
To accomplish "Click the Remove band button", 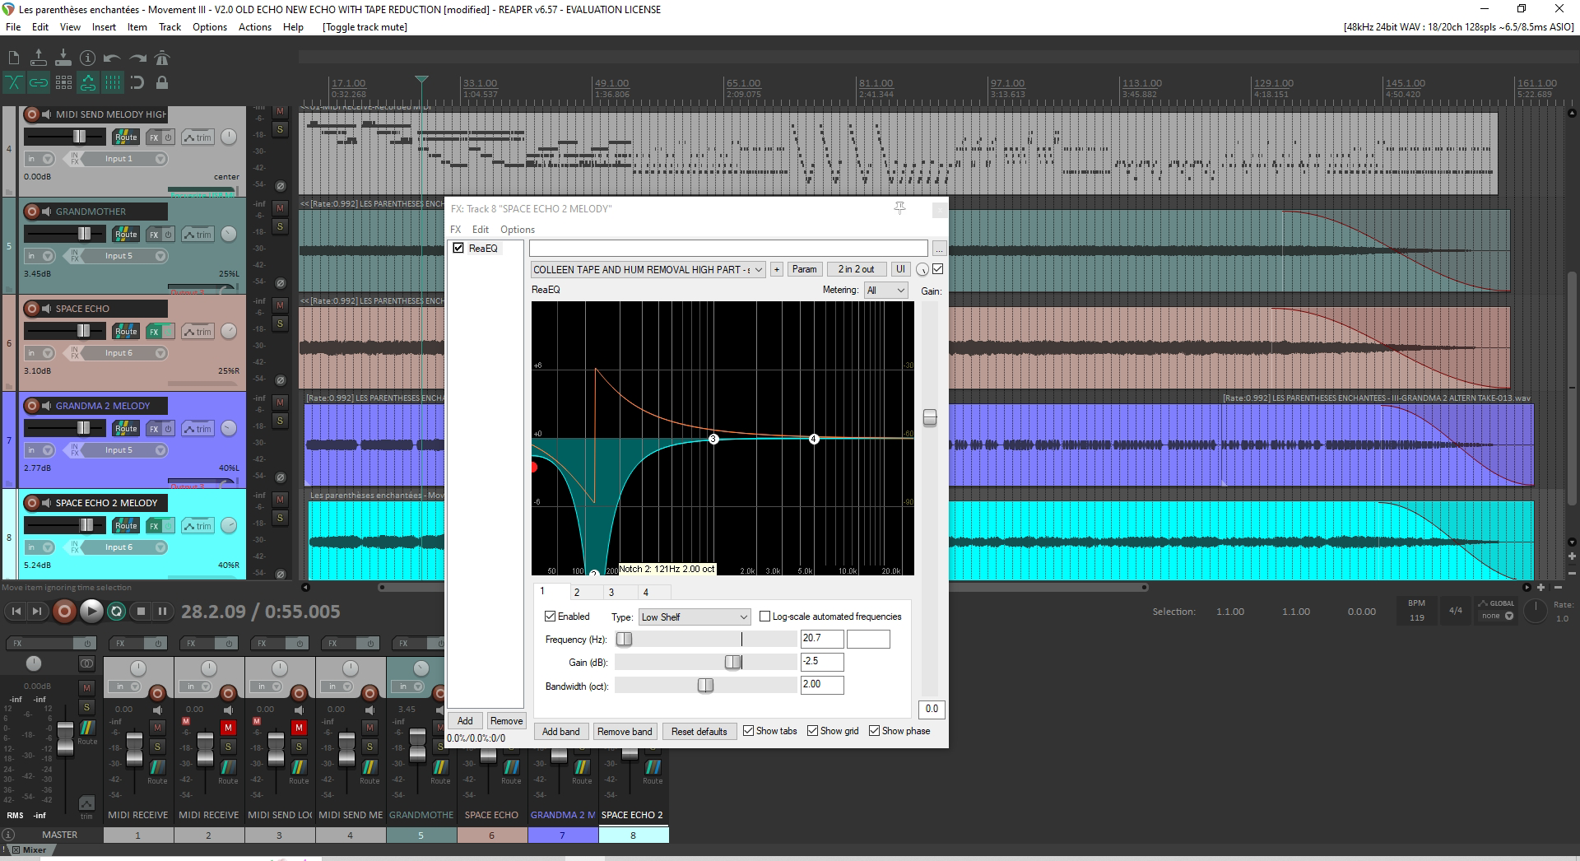I will click(x=625, y=731).
